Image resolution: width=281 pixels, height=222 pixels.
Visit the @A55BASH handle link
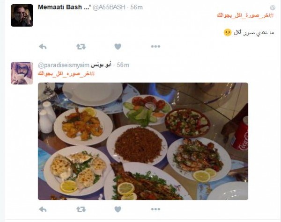coord(109,7)
